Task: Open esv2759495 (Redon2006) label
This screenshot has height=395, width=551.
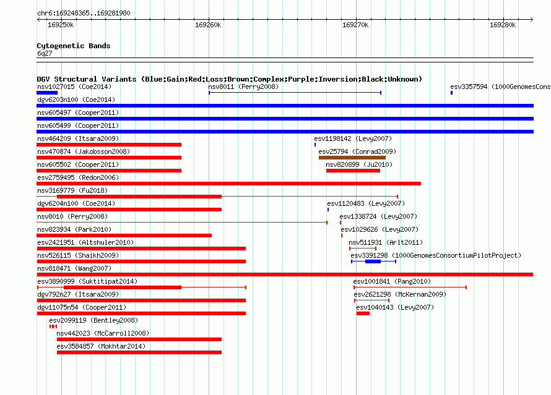Action: point(78,177)
